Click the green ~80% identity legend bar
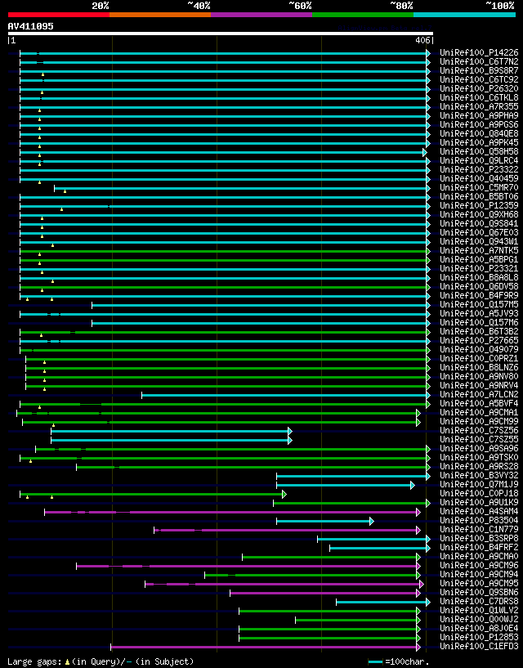Screen dimensions: 523x668 363,15
